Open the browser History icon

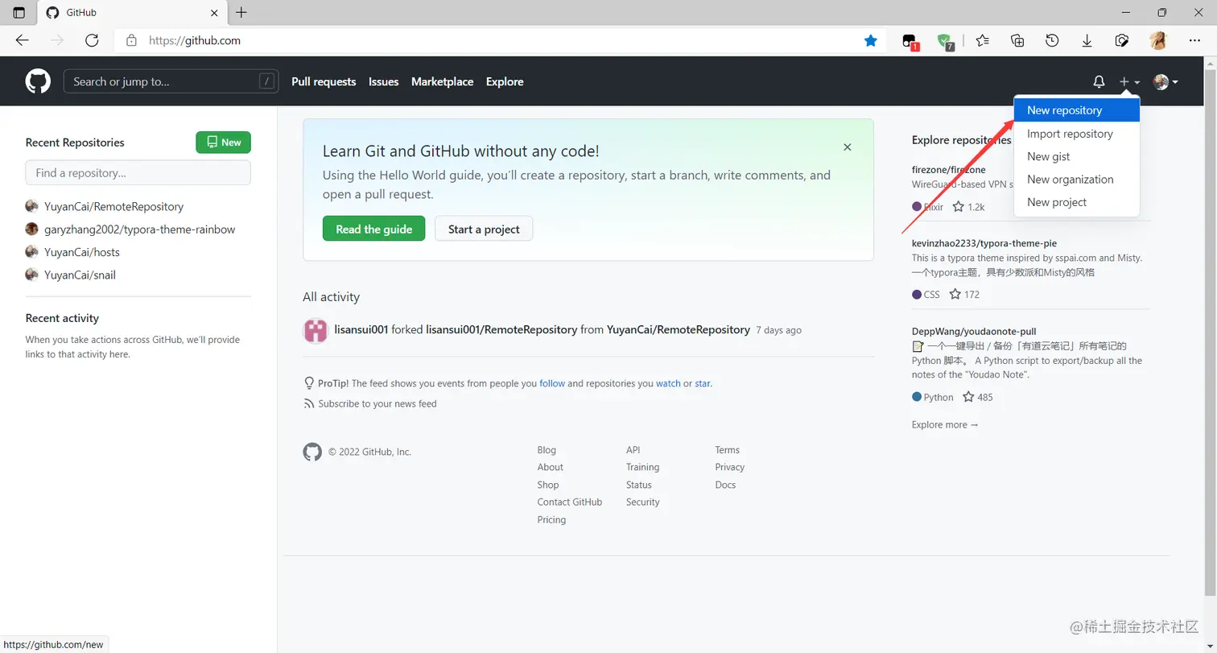pyautogui.click(x=1052, y=40)
